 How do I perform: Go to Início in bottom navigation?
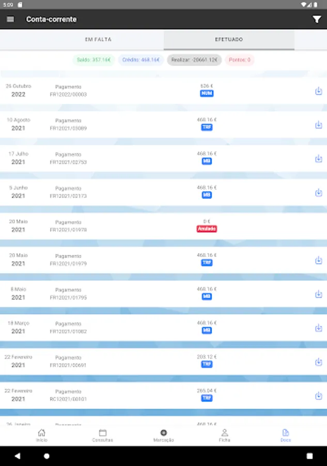42,435
